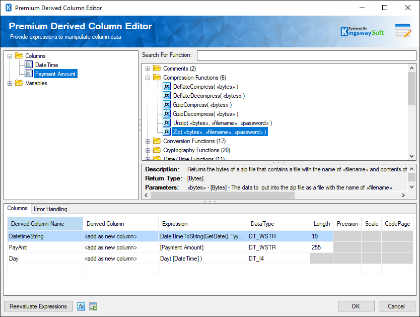Click the Variables folder icon

click(x=19, y=83)
